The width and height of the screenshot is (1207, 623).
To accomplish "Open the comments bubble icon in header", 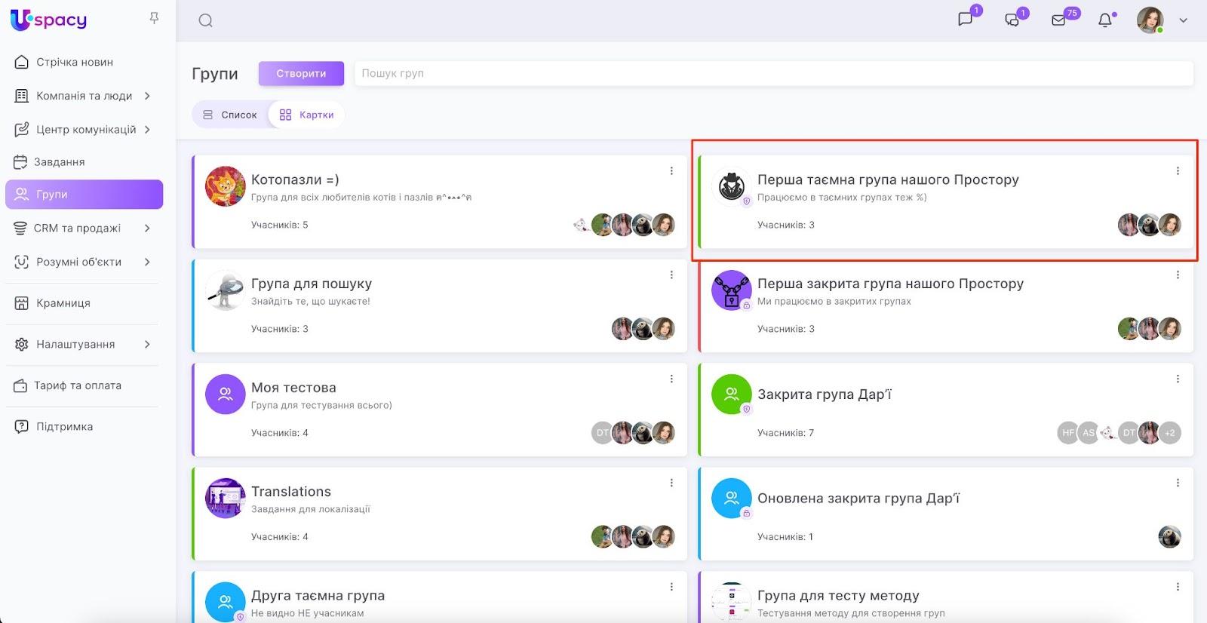I will click(x=1012, y=20).
